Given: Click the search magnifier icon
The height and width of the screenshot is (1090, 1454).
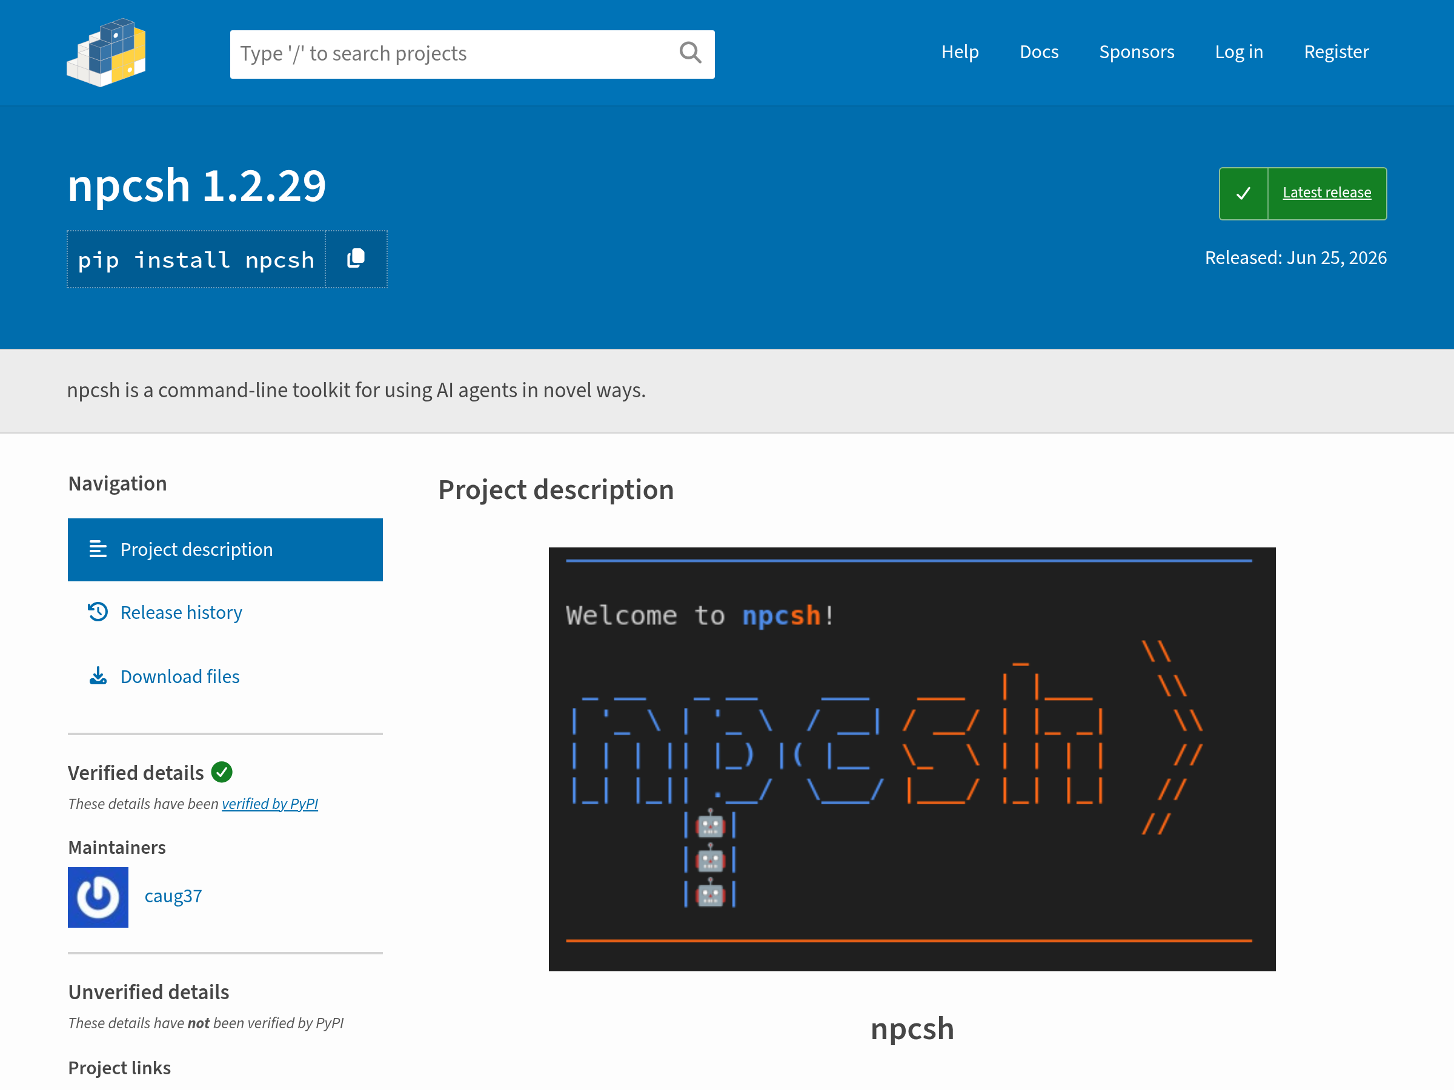Looking at the screenshot, I should (x=690, y=53).
